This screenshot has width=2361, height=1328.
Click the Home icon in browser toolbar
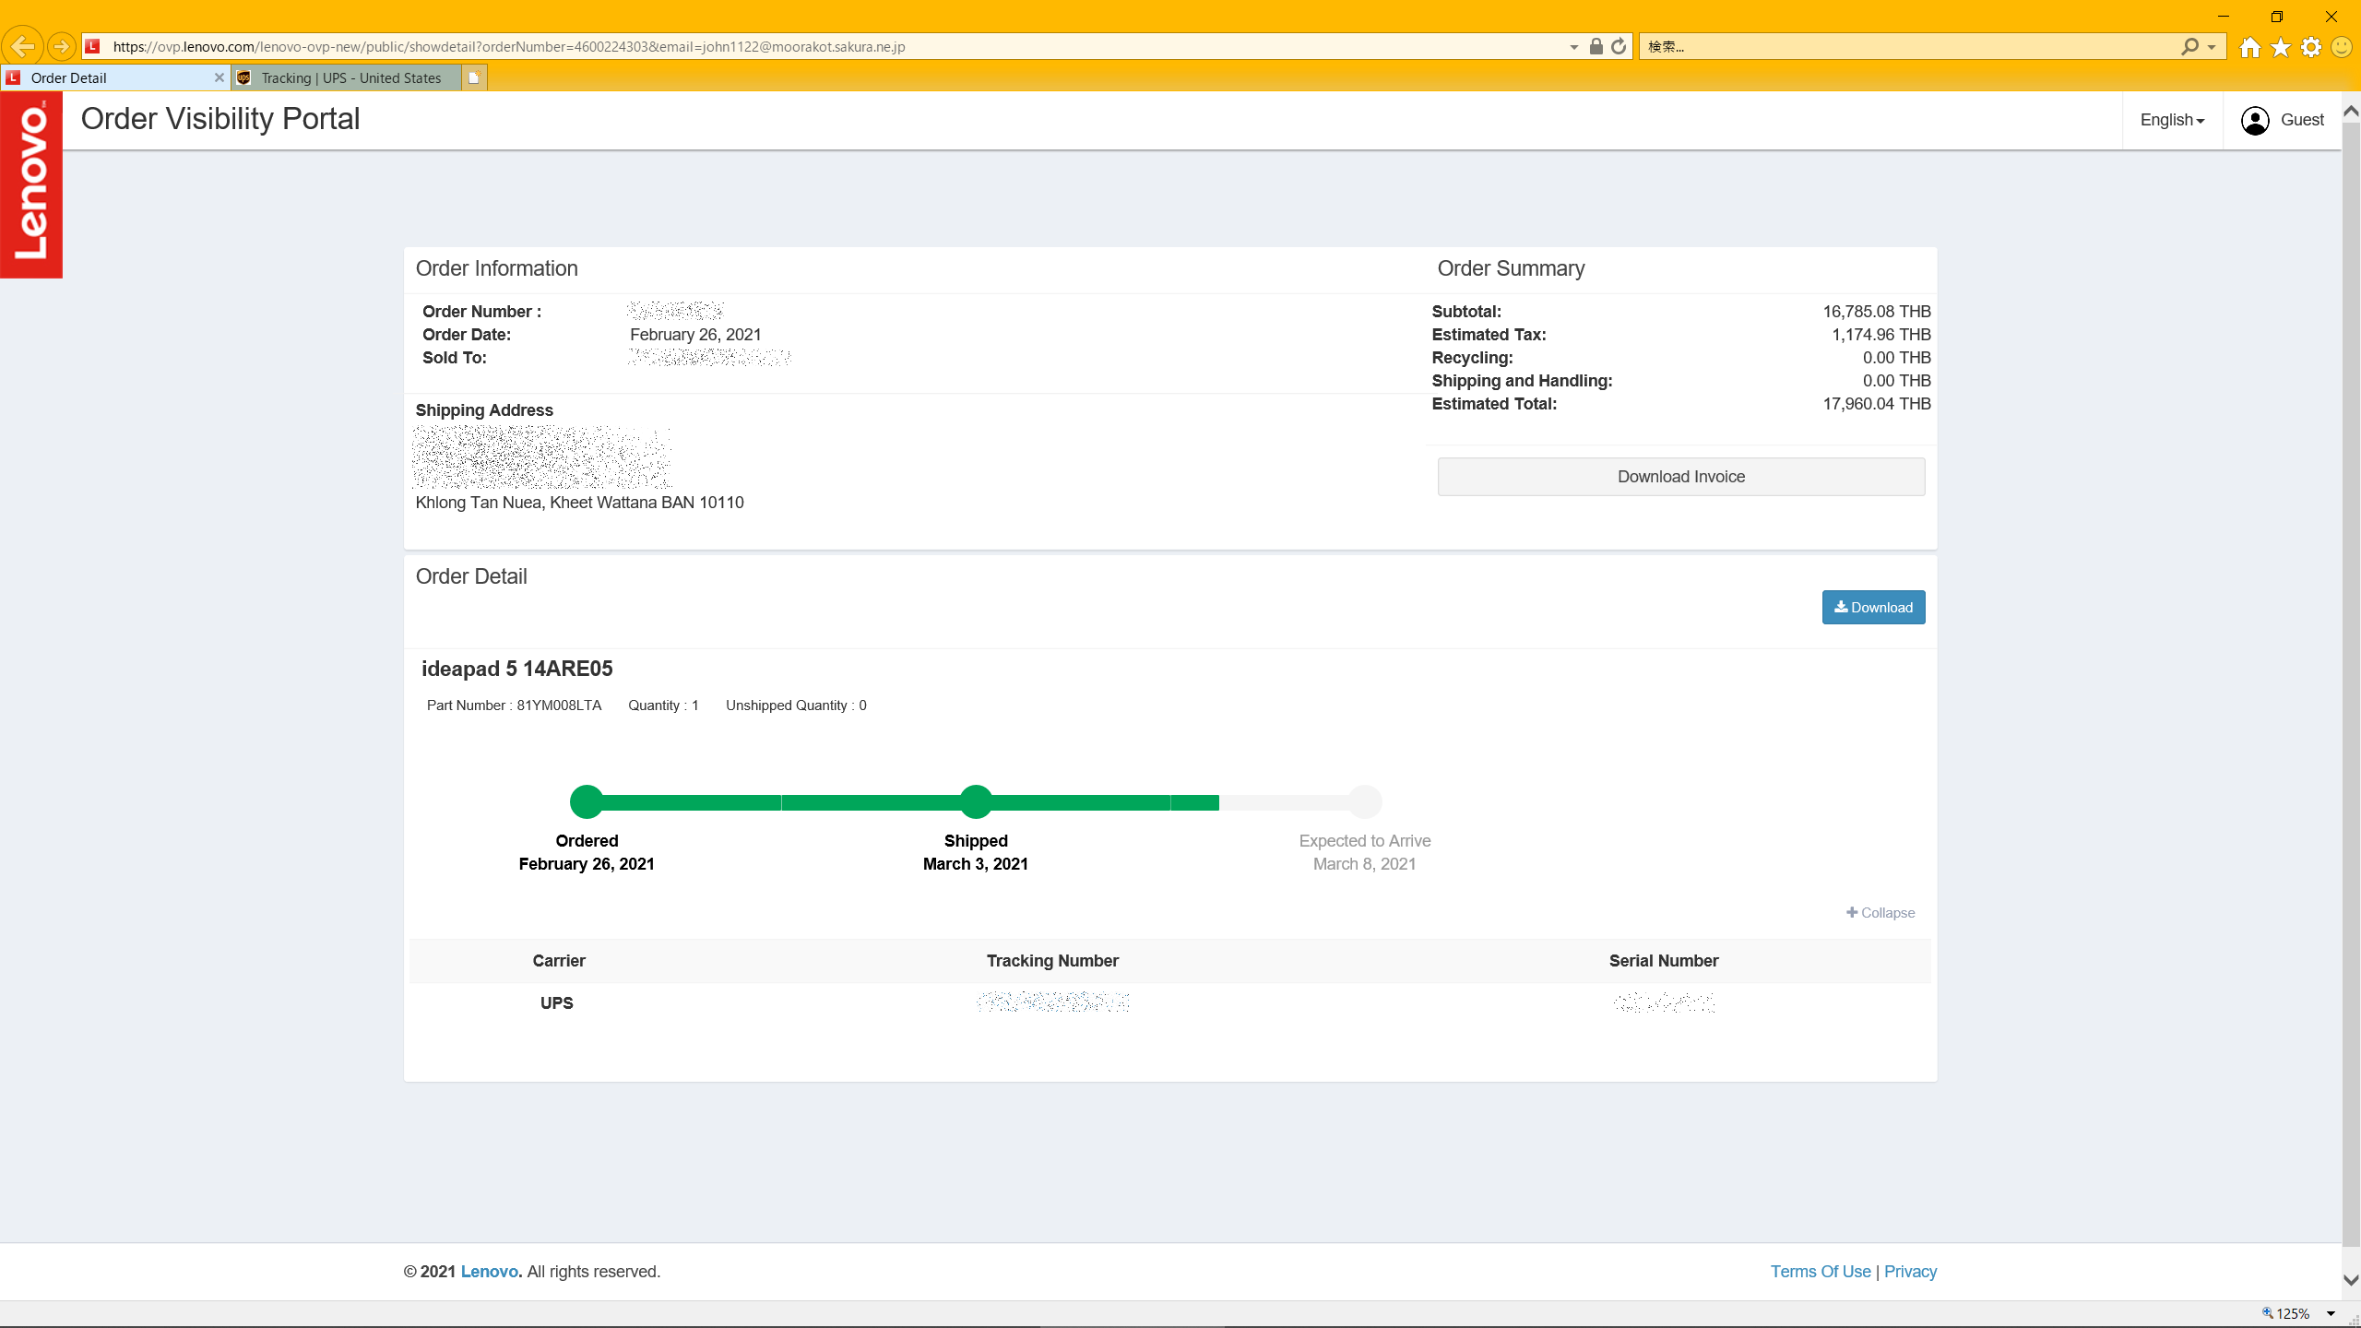(2250, 47)
